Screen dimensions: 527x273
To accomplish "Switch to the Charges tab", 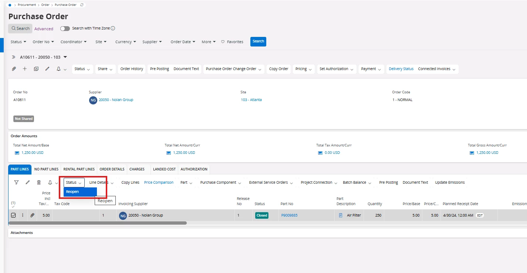I will click(137, 169).
